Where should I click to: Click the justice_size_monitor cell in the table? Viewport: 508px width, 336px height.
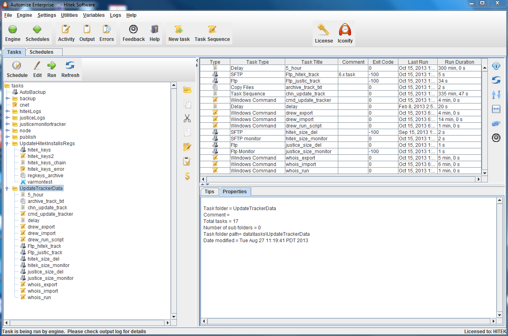click(x=311, y=152)
